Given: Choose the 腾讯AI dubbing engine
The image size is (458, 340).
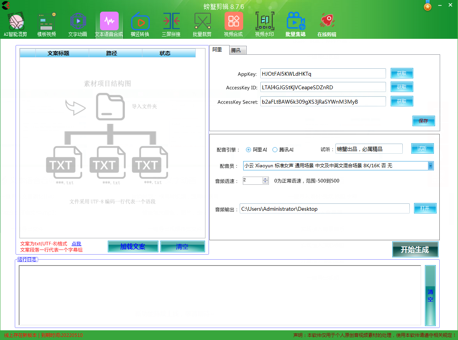Looking at the screenshot, I should click(275, 150).
